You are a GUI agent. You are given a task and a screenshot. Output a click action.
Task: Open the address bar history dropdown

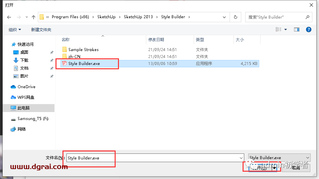coord(224,17)
